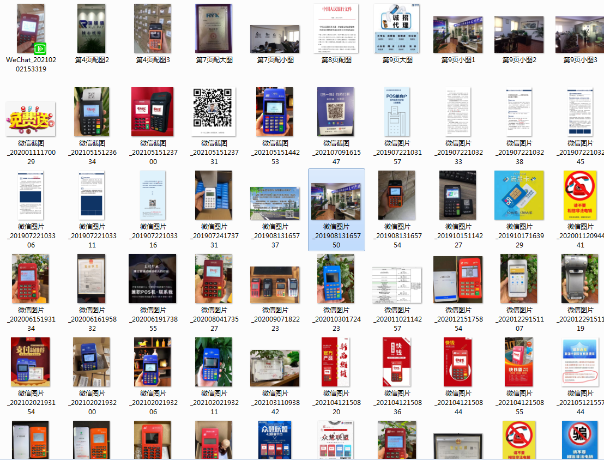The image size is (604, 460).
Task: Select the 微信图片_20210512155744 notice image
Action: (x=580, y=362)
